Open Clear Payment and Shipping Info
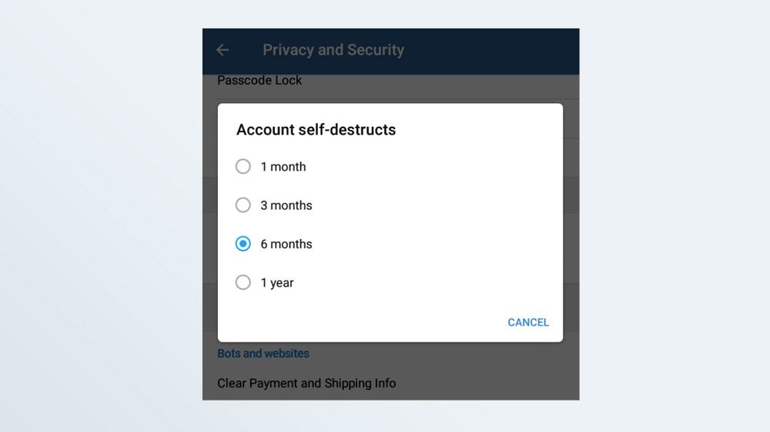 tap(306, 383)
